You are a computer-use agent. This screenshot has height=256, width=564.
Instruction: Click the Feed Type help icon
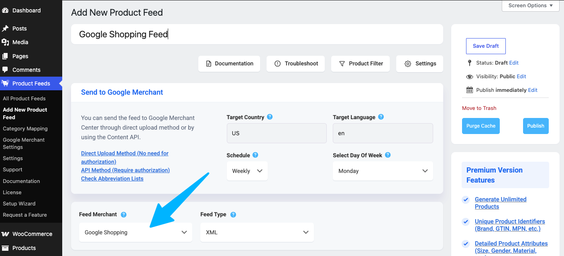[x=233, y=215]
